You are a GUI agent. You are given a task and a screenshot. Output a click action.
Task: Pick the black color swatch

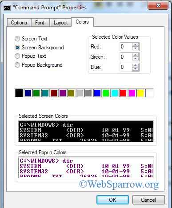click(x=19, y=93)
